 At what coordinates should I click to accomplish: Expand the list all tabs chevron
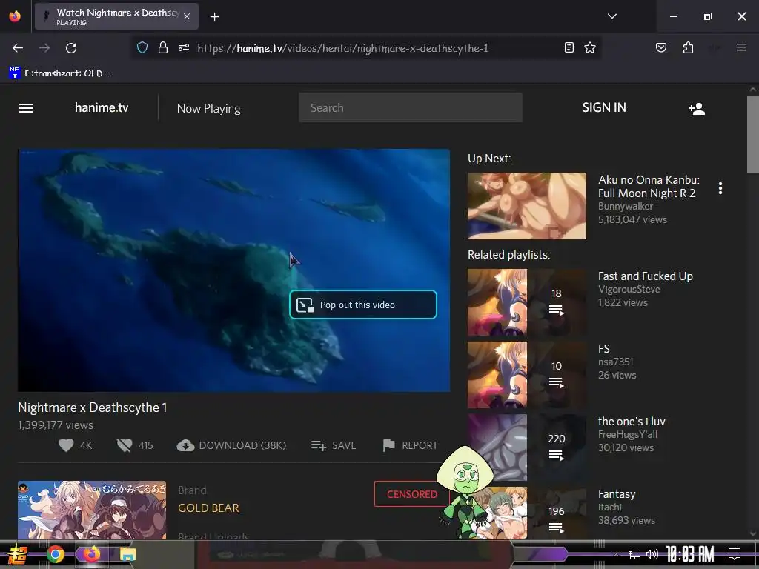[x=611, y=16]
